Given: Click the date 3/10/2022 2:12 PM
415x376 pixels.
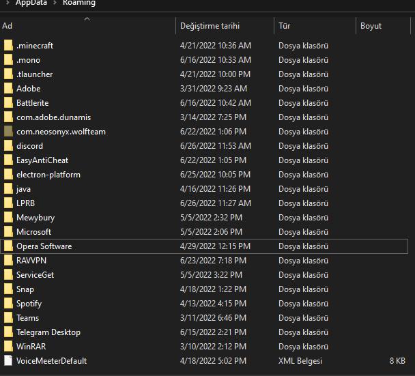Looking at the screenshot, I should 213,347.
